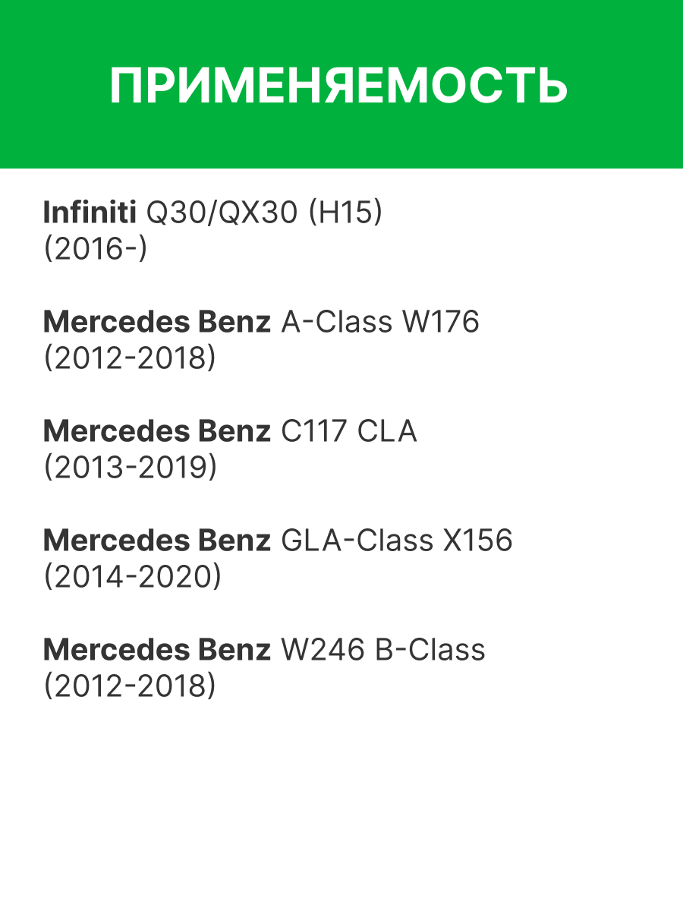Image resolution: width=683 pixels, height=911 pixels.
Task: Click the ПРИМЕНЯЕМОСТЬ header title
Action: 338,86
